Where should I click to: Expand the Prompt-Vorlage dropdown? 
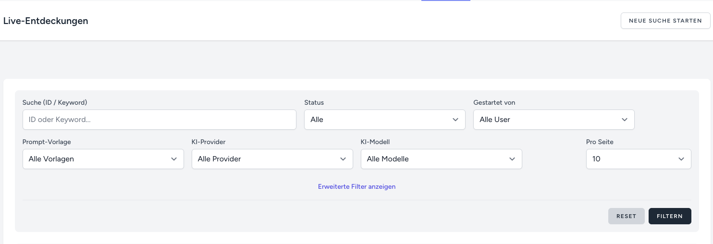click(103, 159)
